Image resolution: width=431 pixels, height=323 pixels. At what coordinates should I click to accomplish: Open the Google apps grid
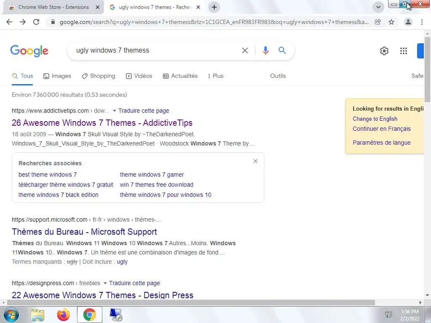404,51
